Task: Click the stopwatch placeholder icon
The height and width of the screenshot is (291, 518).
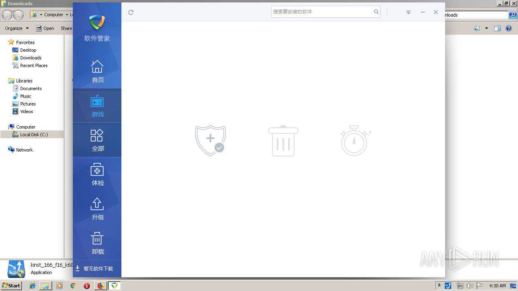Action: [356, 140]
